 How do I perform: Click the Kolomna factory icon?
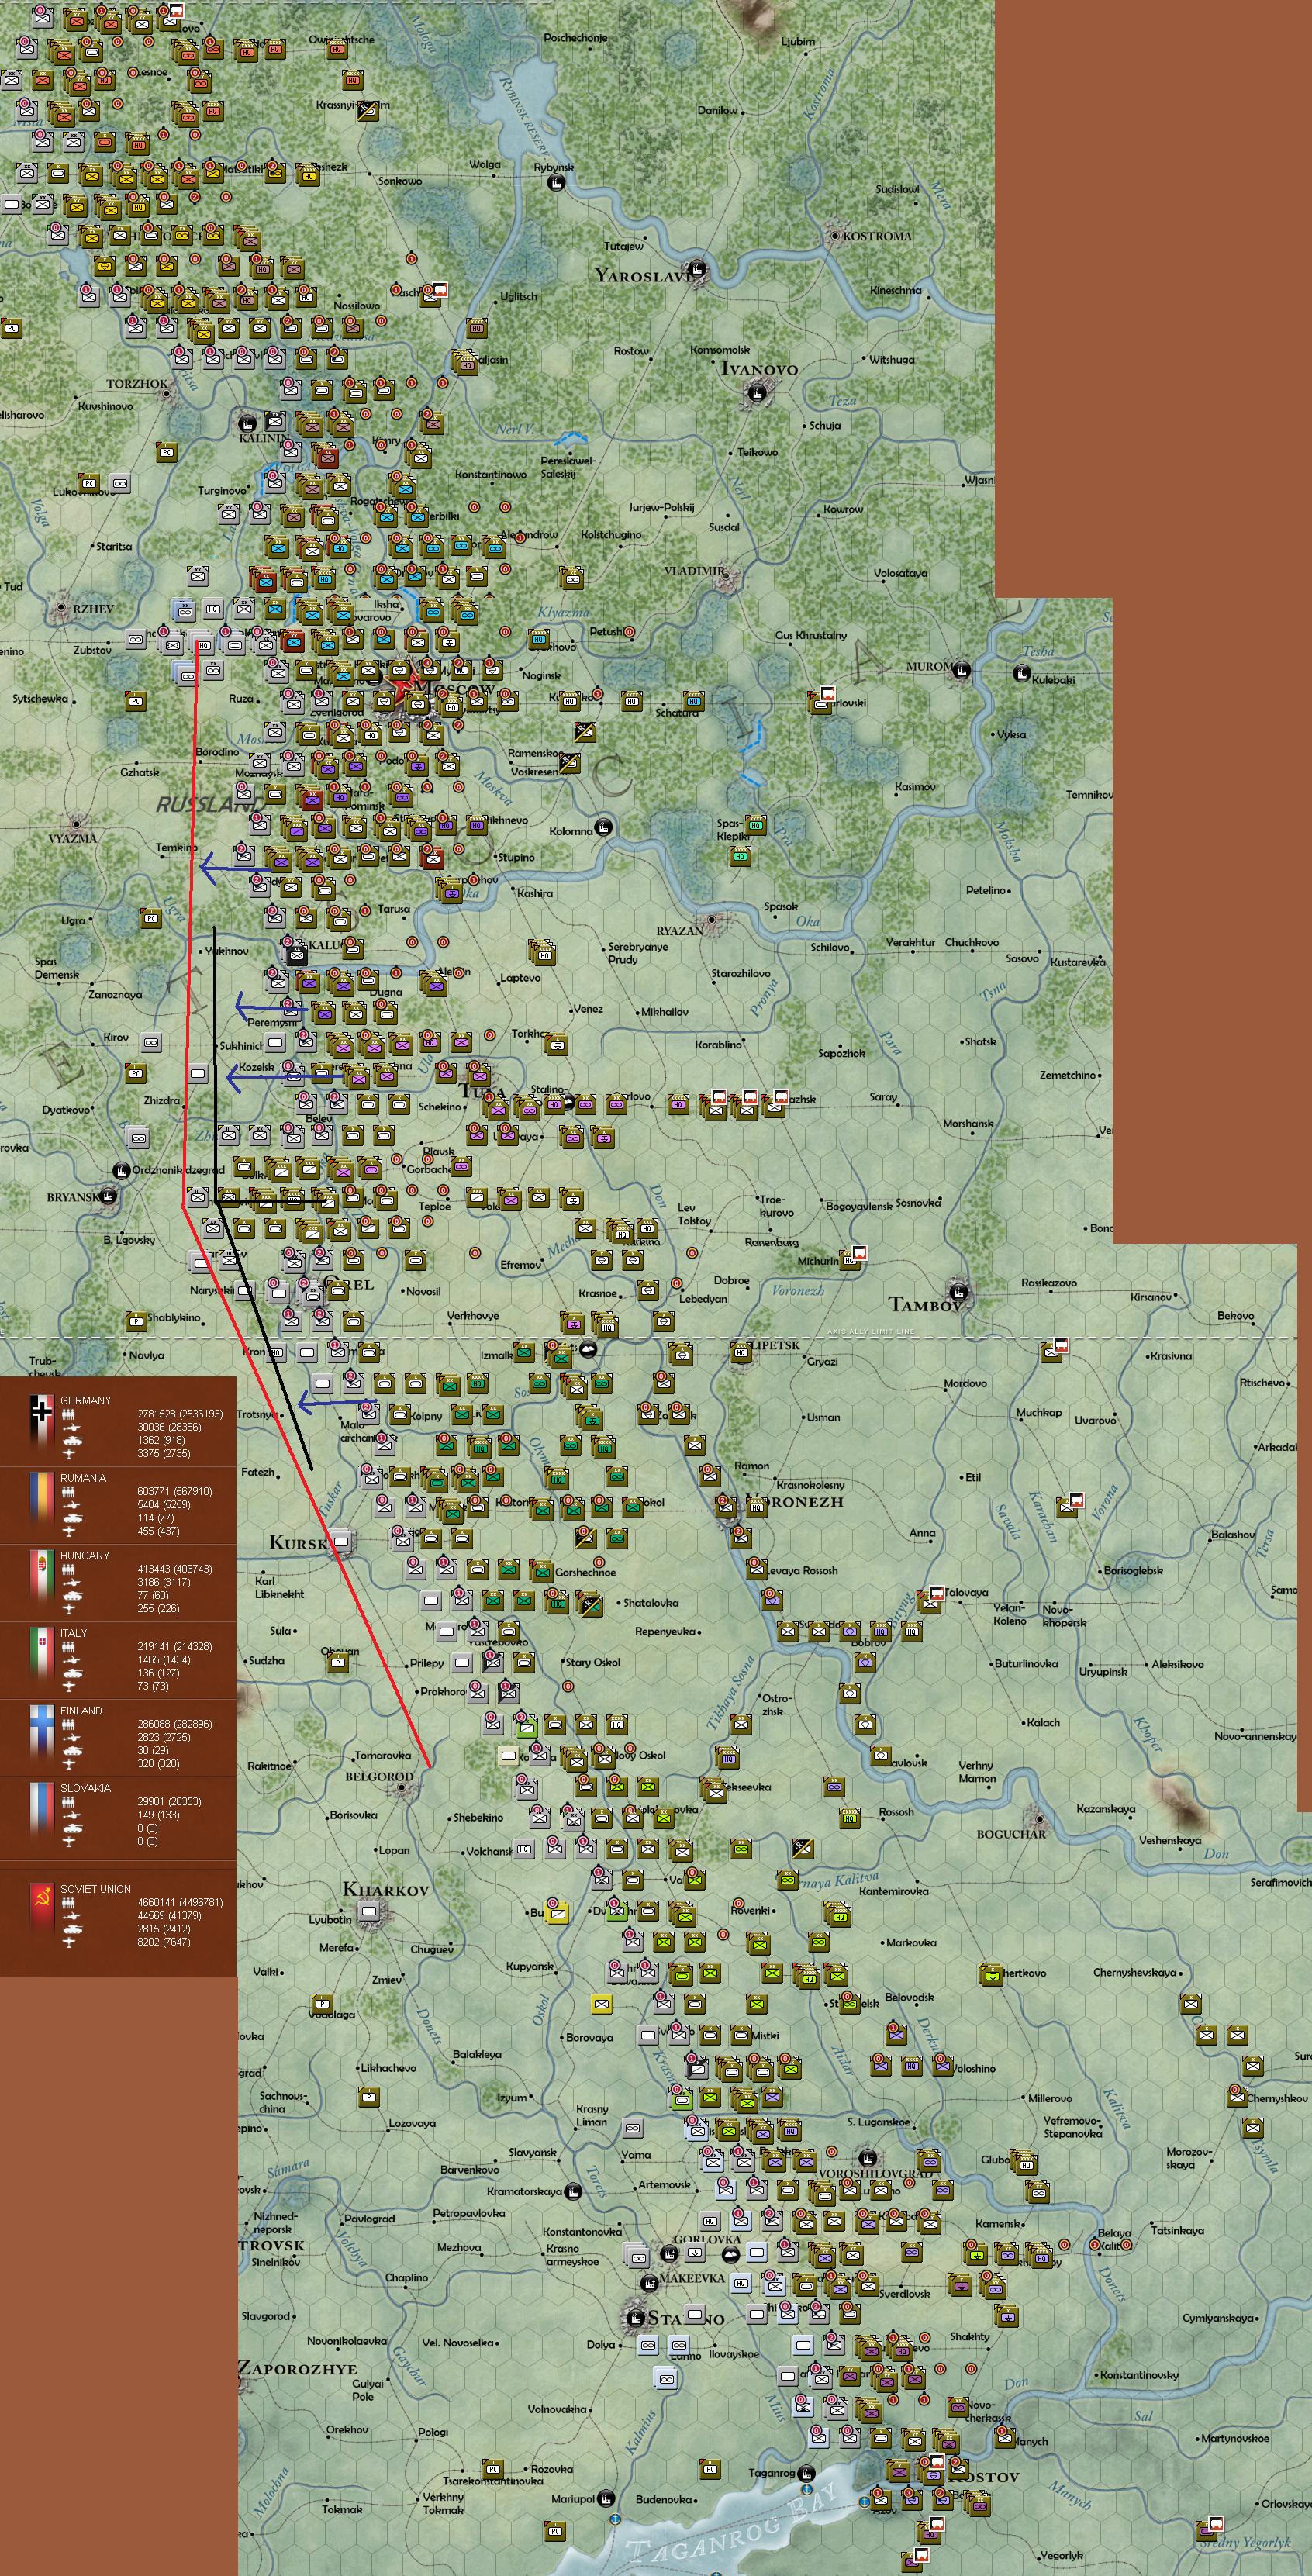tap(603, 828)
